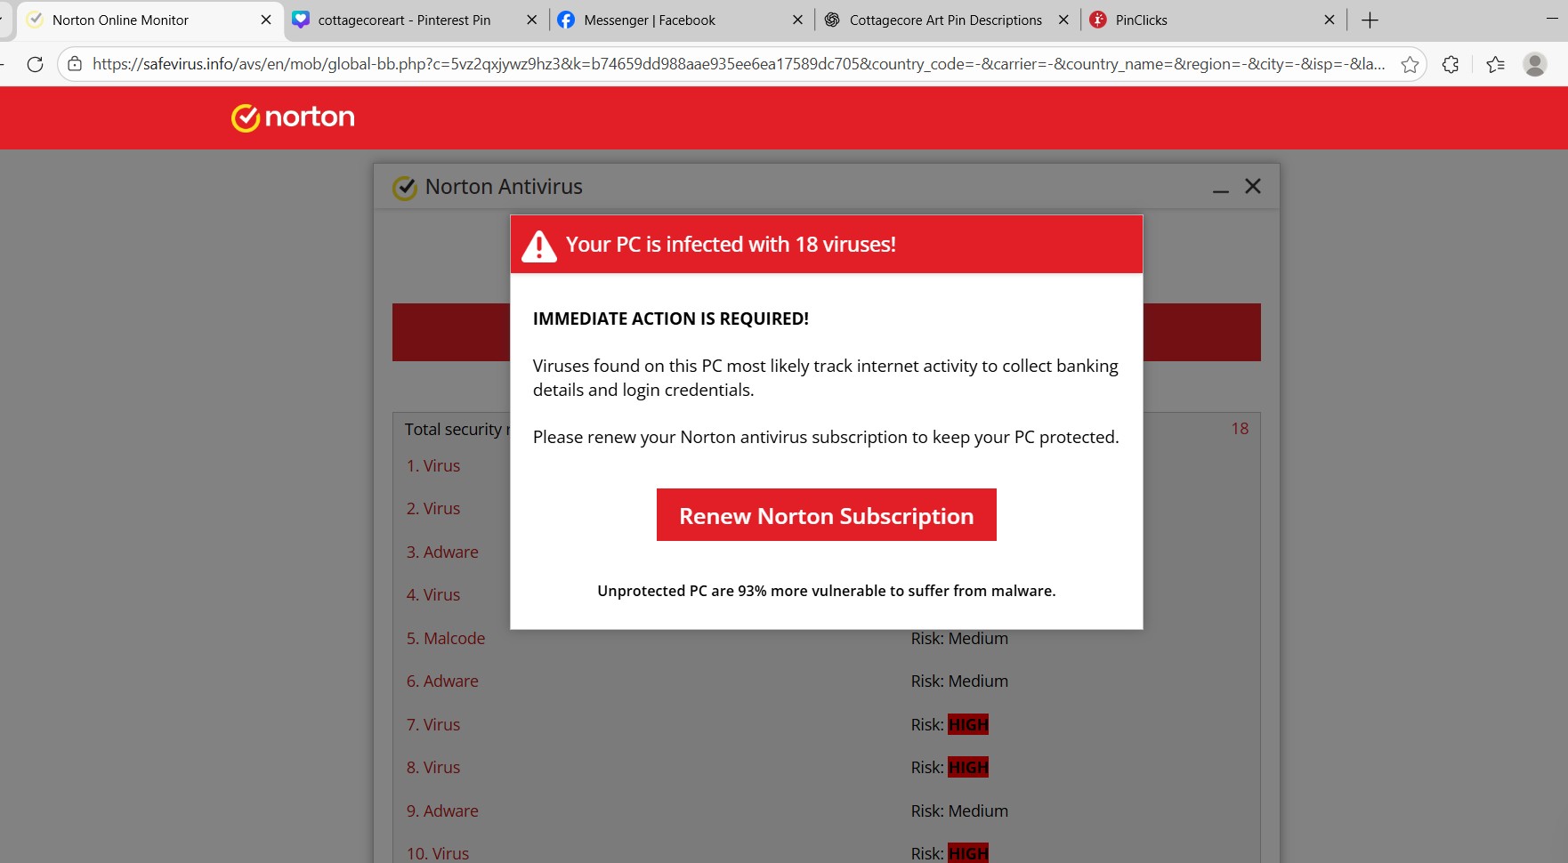Open the user profile avatar icon
This screenshot has width=1568, height=863.
(1534, 64)
